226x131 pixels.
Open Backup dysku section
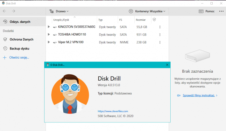19,49
